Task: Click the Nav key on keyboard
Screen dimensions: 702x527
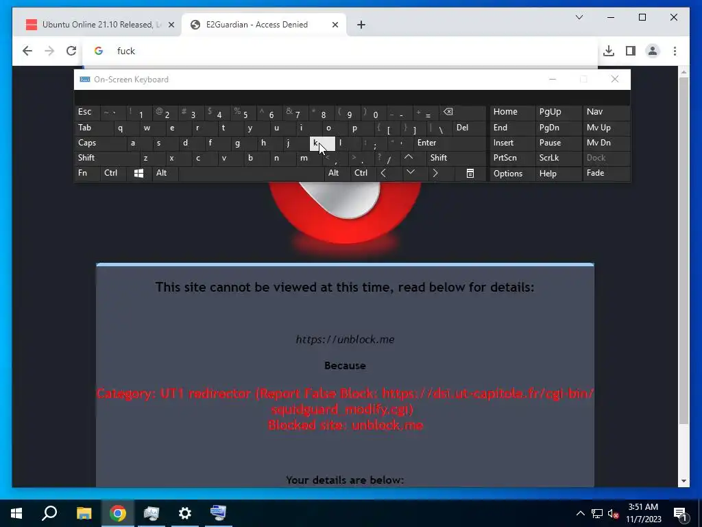Action: [x=606, y=112]
